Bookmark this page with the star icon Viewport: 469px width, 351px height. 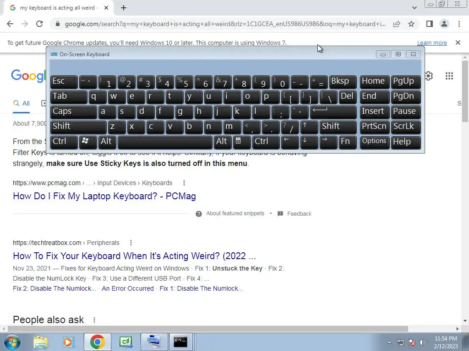click(411, 24)
